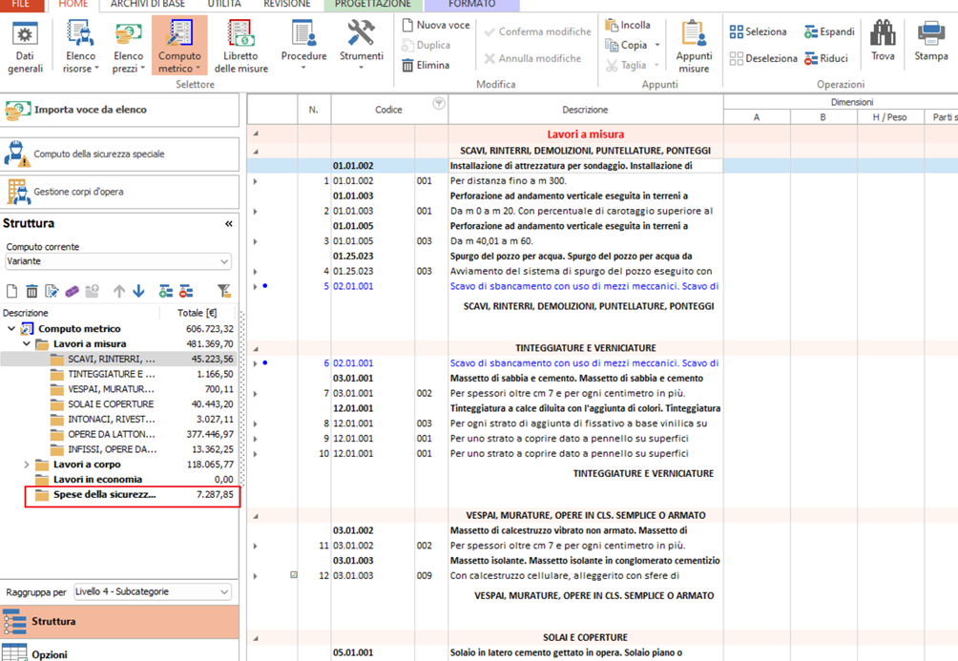
Task: Open Computo della sicurezza speciale
Action: coord(119,154)
